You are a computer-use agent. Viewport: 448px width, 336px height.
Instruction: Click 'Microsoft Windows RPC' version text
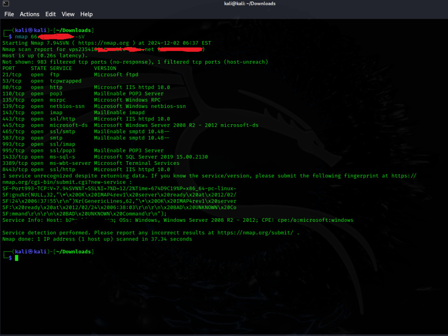[x=127, y=100]
